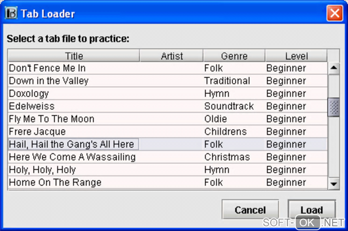Viewport: 348px width, 231px height.
Task: Select the Frere Jacque entry
Action: pyautogui.click(x=37, y=132)
